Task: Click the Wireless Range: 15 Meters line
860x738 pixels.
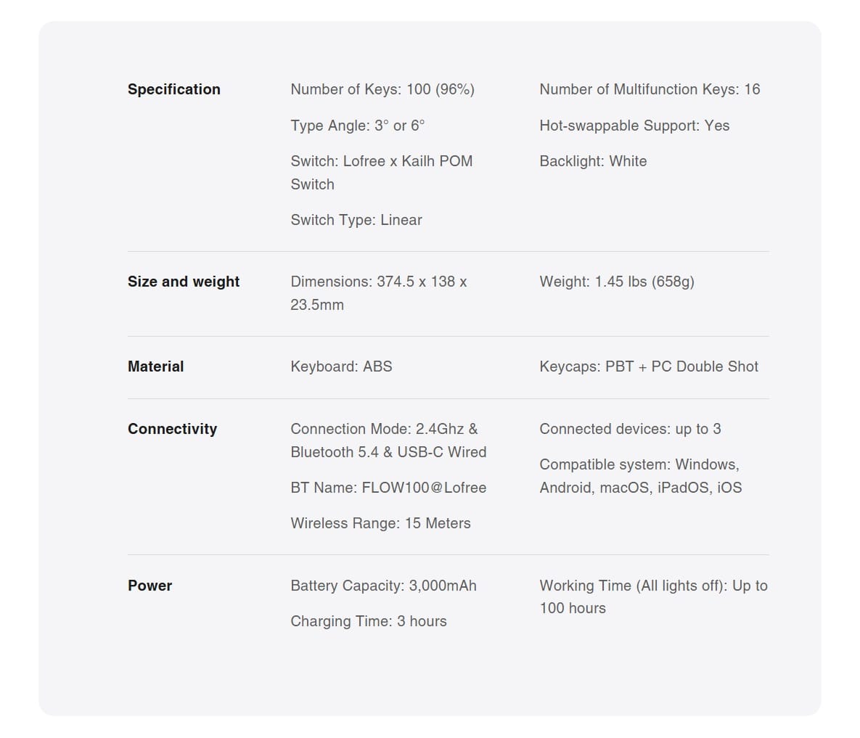Action: (x=380, y=524)
